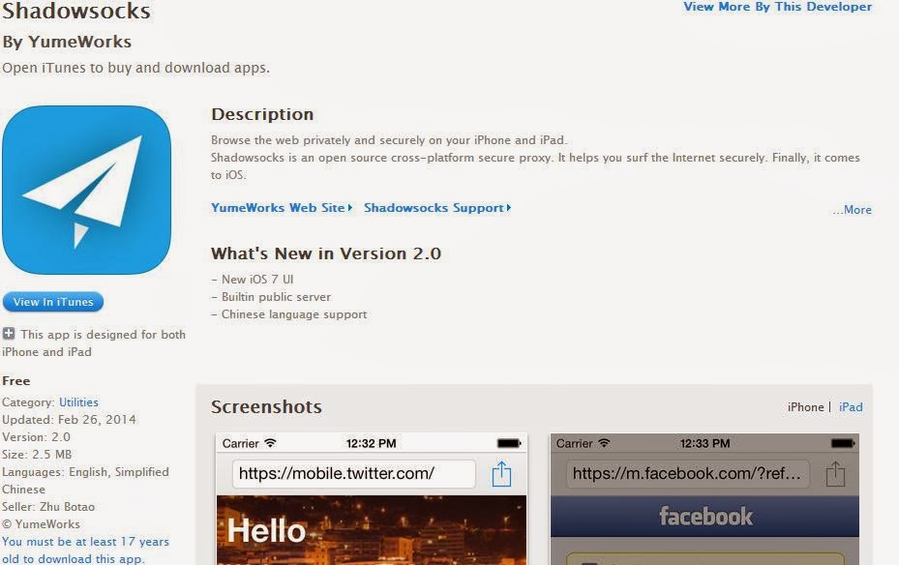899x565 pixels.
Task: Click the battery icon in the Twitter screenshot
Action: (x=509, y=443)
